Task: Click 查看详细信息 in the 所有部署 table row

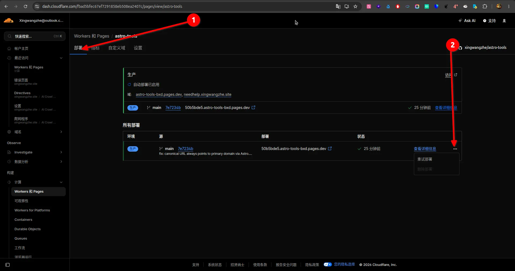Action: coord(425,149)
